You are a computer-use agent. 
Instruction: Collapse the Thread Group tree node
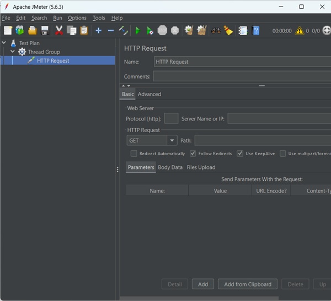click(13, 51)
